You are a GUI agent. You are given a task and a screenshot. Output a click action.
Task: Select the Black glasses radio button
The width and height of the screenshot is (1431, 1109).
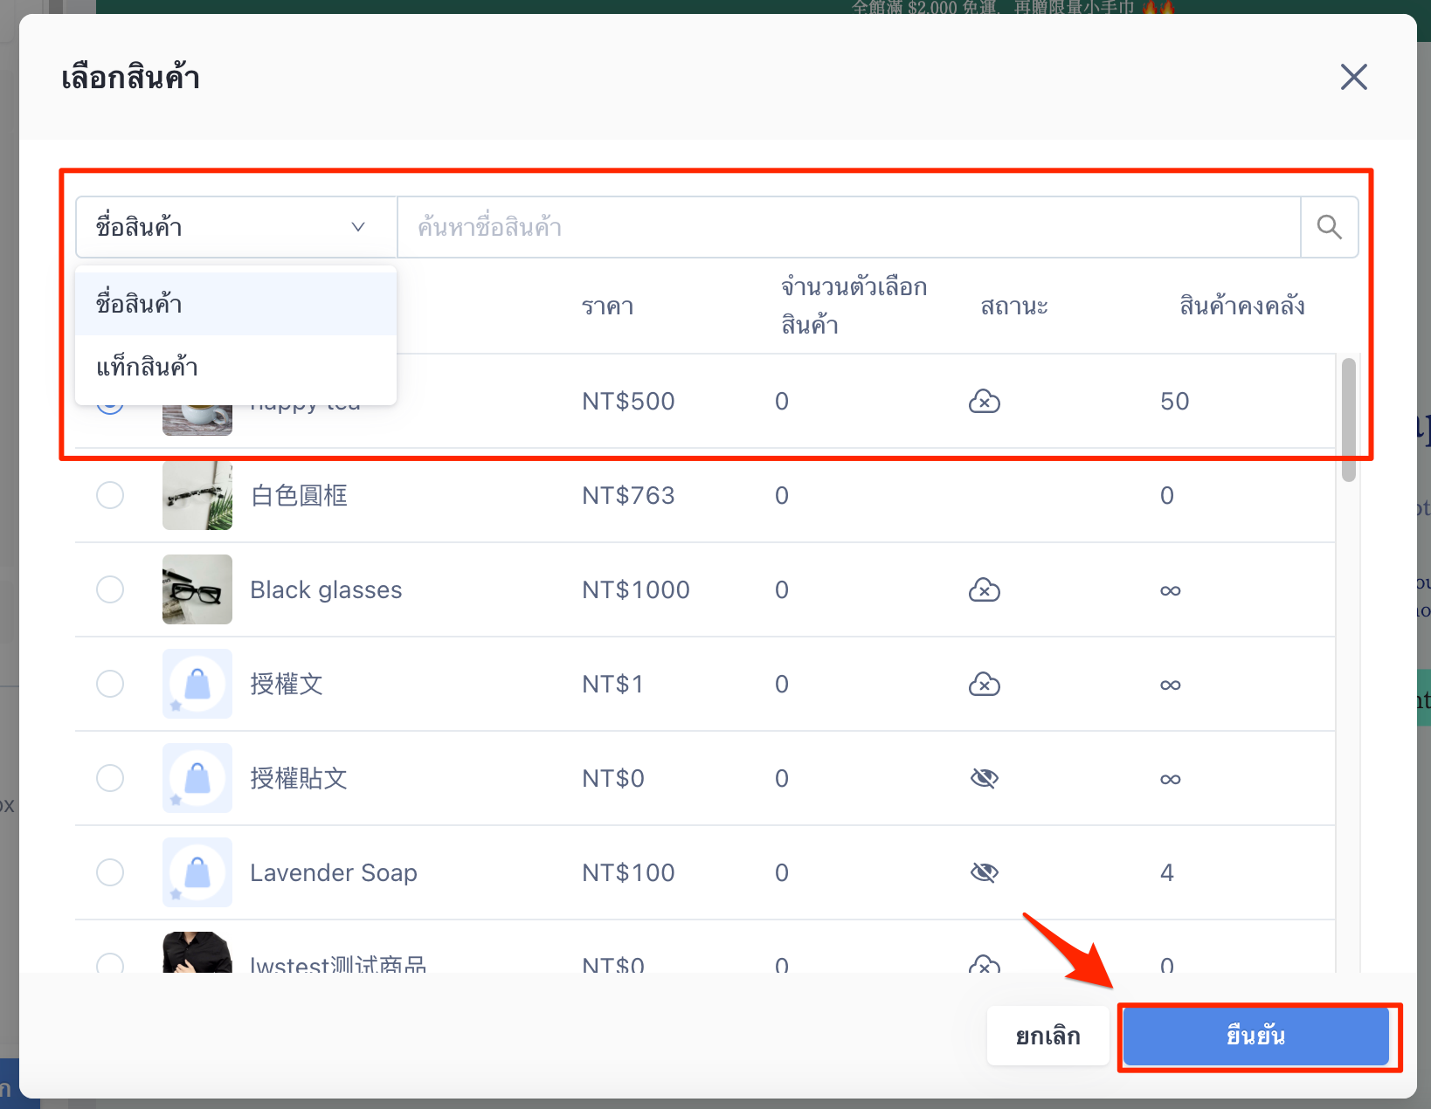110,589
